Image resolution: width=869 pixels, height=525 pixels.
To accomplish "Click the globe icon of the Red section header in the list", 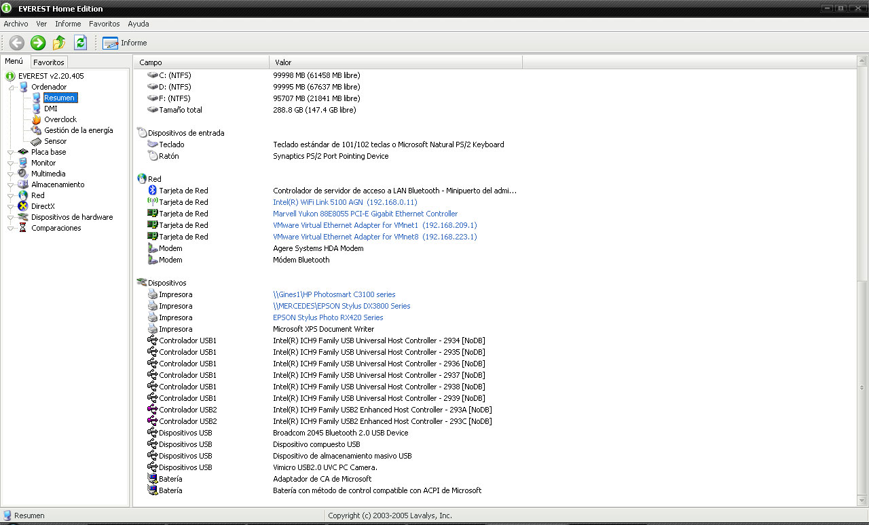I will pos(141,179).
